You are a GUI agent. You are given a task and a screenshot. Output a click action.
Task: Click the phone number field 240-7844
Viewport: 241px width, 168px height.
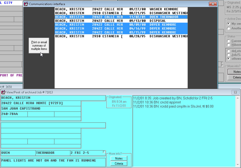tap(14, 114)
